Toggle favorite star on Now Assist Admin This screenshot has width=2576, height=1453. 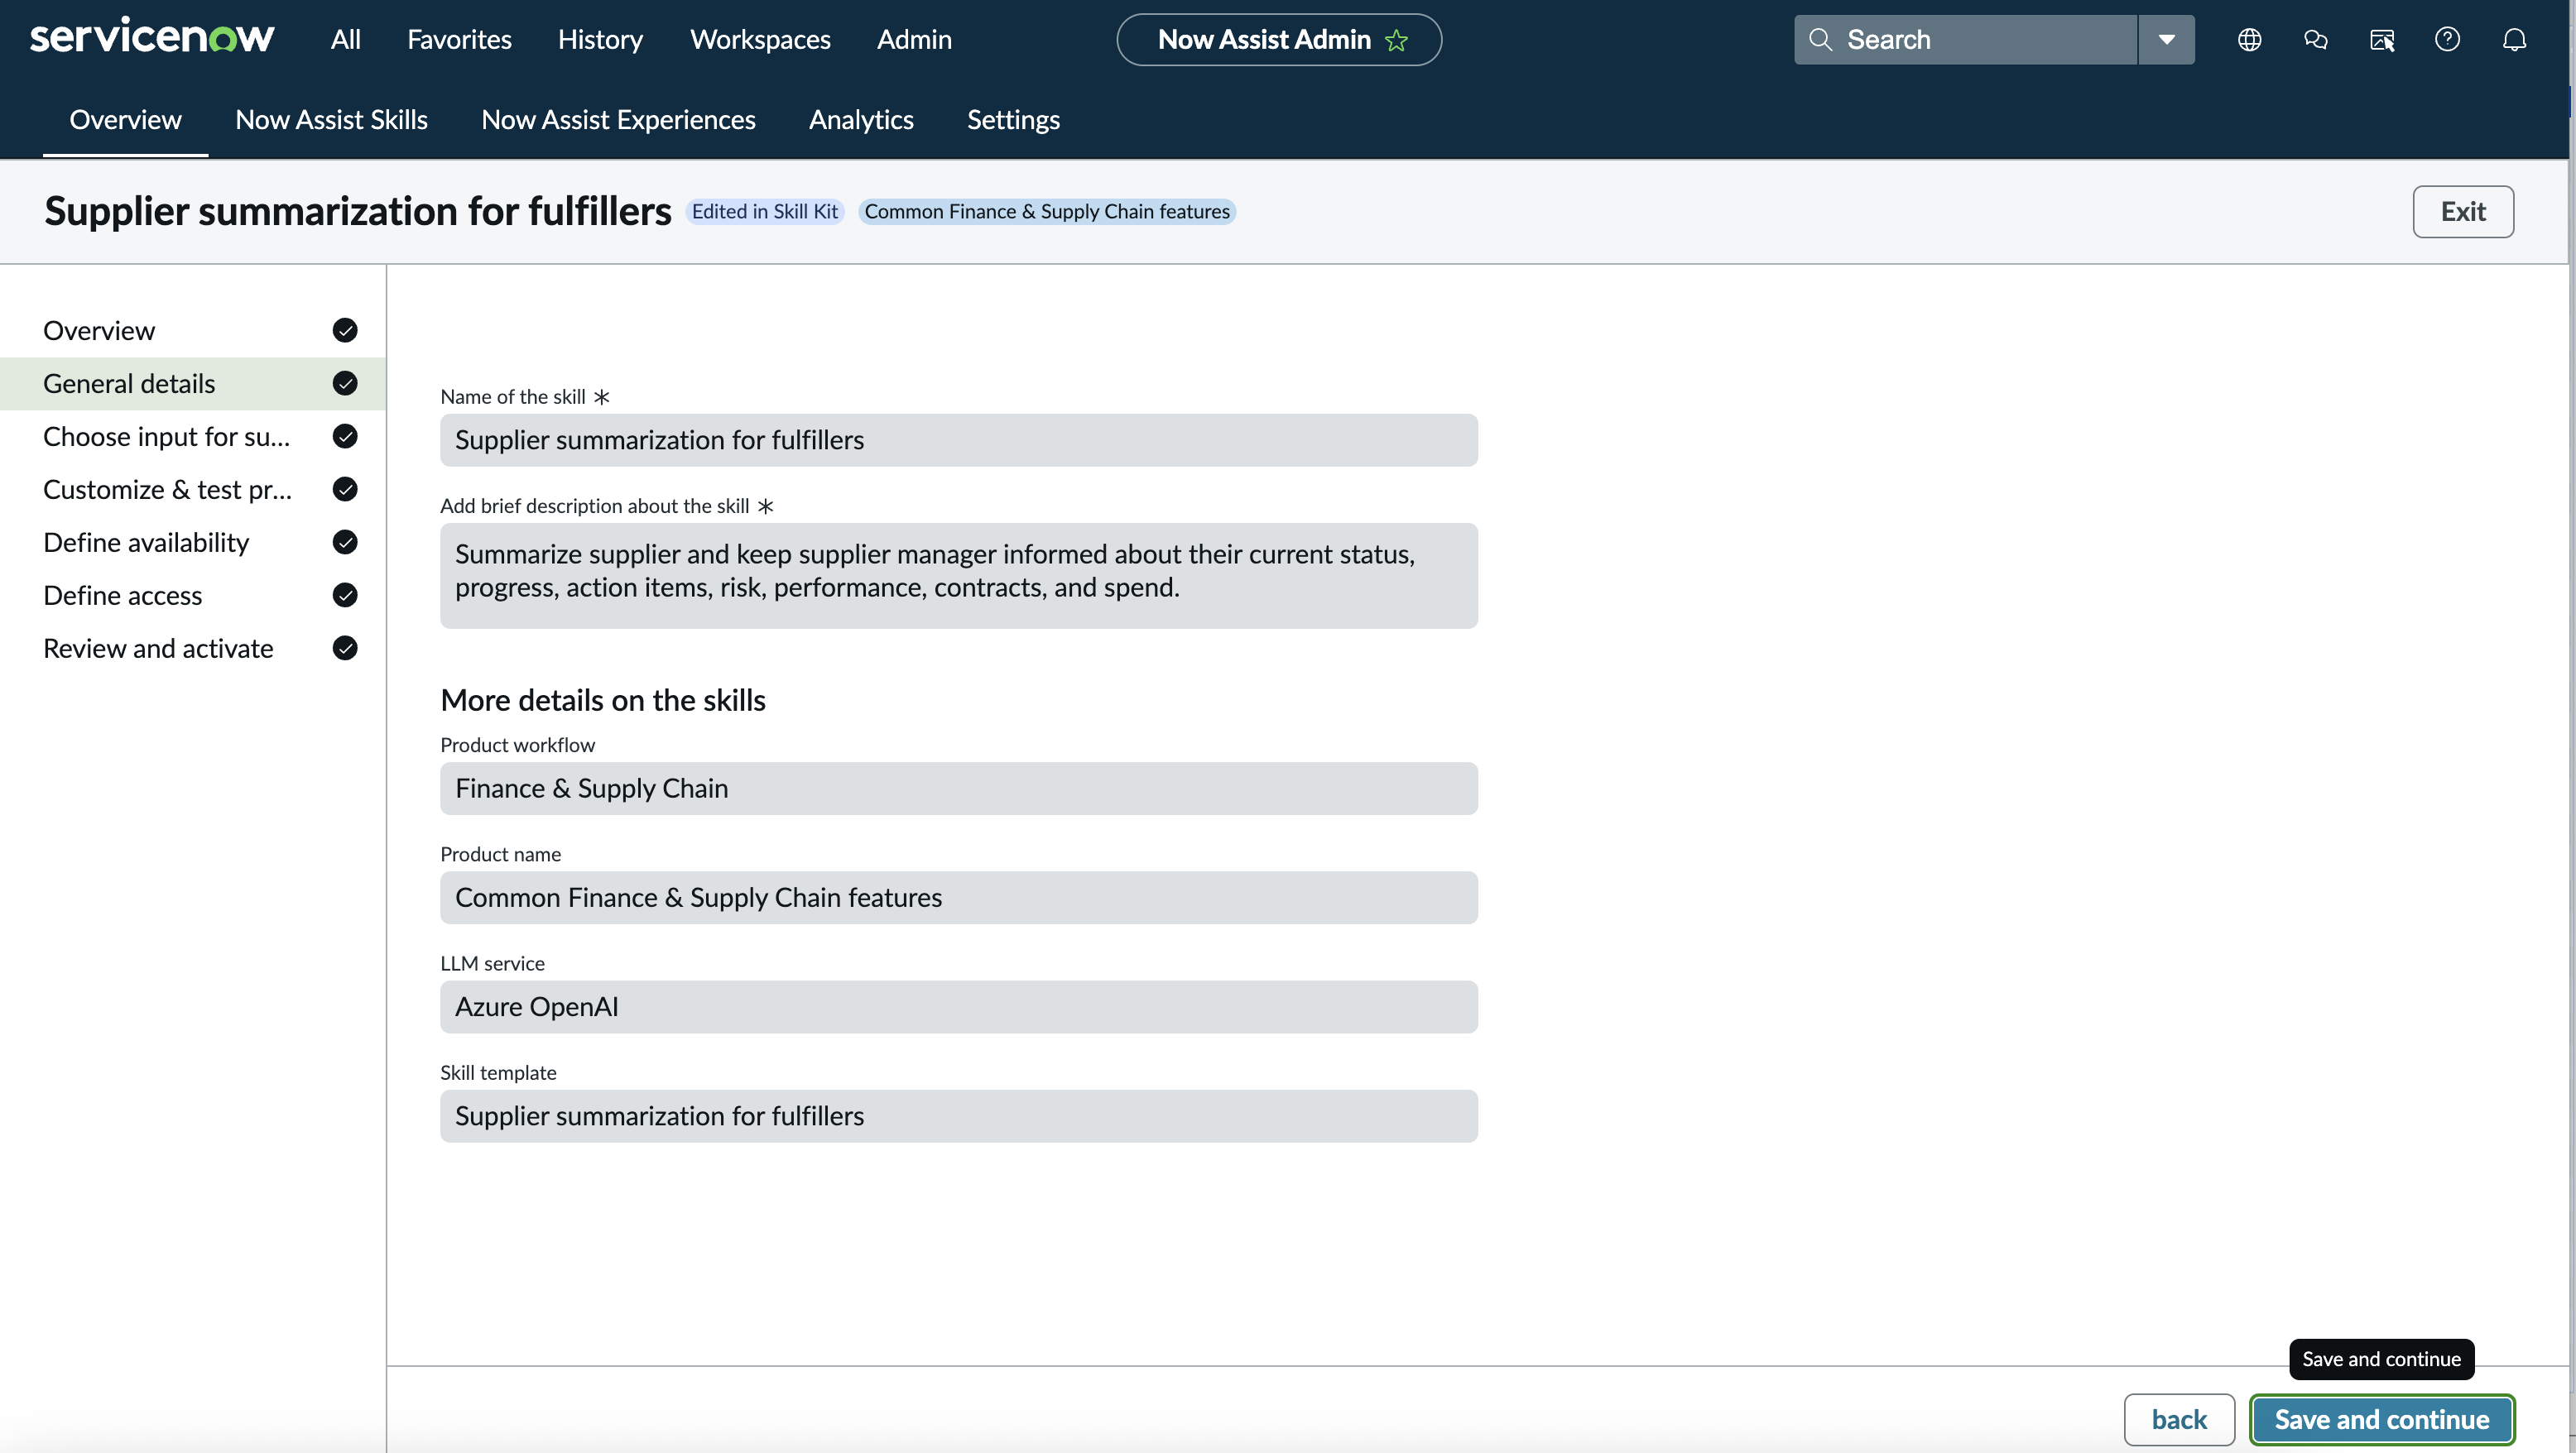[x=1396, y=40]
